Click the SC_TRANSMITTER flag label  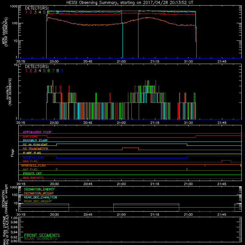click(35, 149)
